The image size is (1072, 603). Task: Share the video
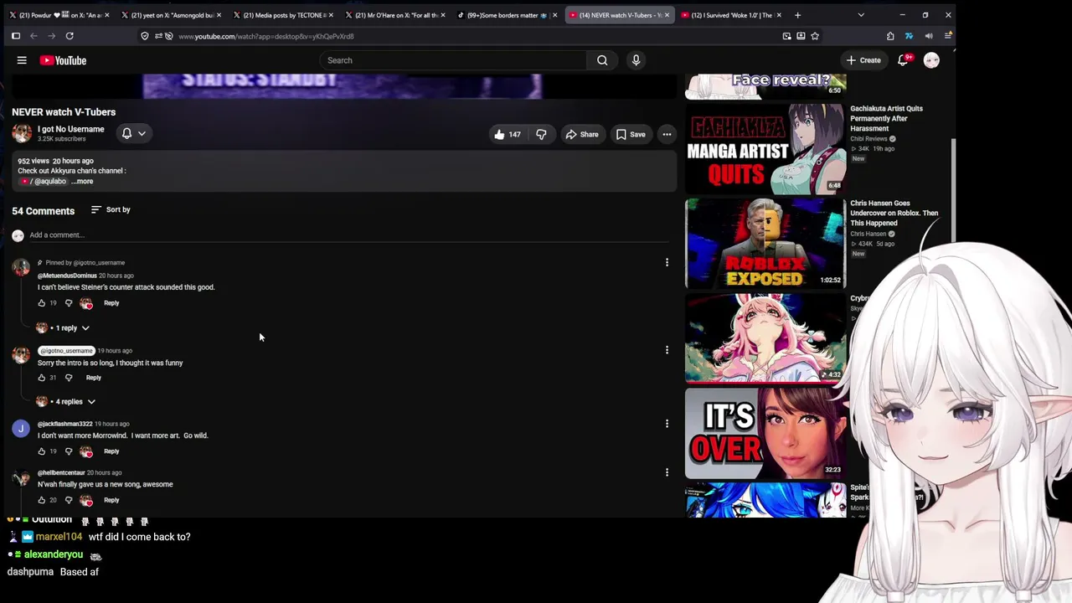coord(581,134)
